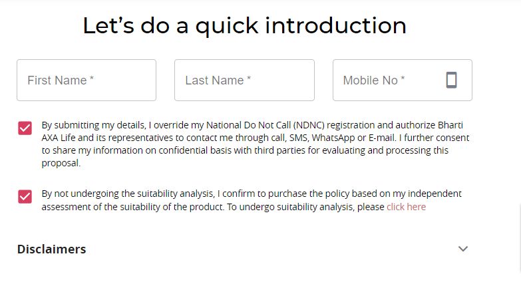This screenshot has height=290, width=521.
Task: Click the NDNC consent paragraph text
Action: pyautogui.click(x=253, y=144)
